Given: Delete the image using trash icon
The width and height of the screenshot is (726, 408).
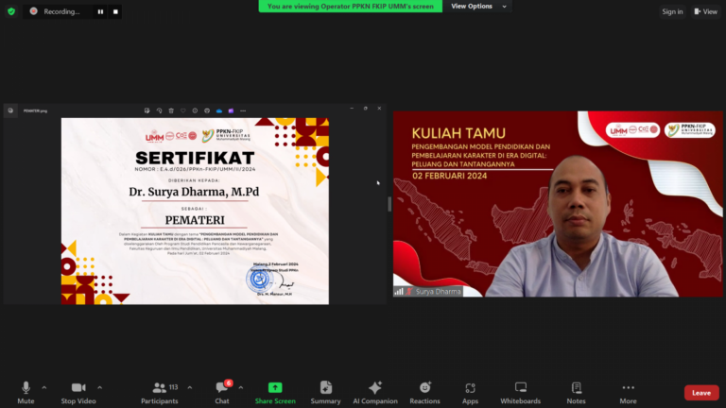Looking at the screenshot, I should (171, 110).
